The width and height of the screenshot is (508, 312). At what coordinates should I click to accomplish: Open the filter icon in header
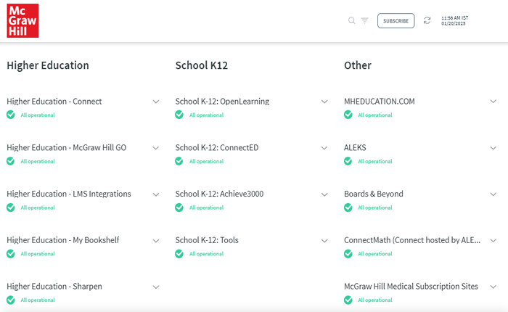point(364,21)
